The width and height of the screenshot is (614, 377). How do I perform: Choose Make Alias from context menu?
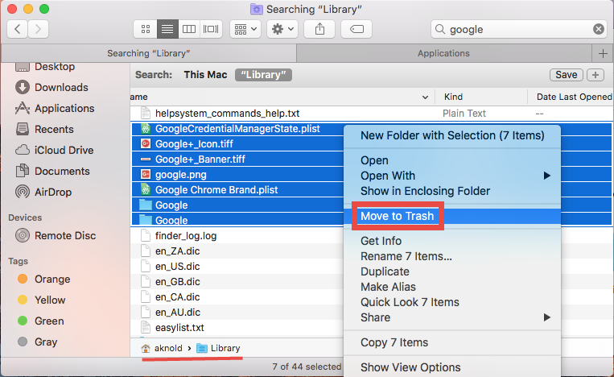coord(452,287)
